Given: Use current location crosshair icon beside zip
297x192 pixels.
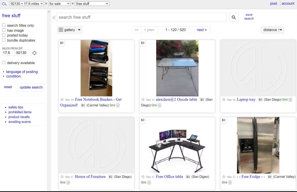Looking at the screenshot, I should point(34,53).
